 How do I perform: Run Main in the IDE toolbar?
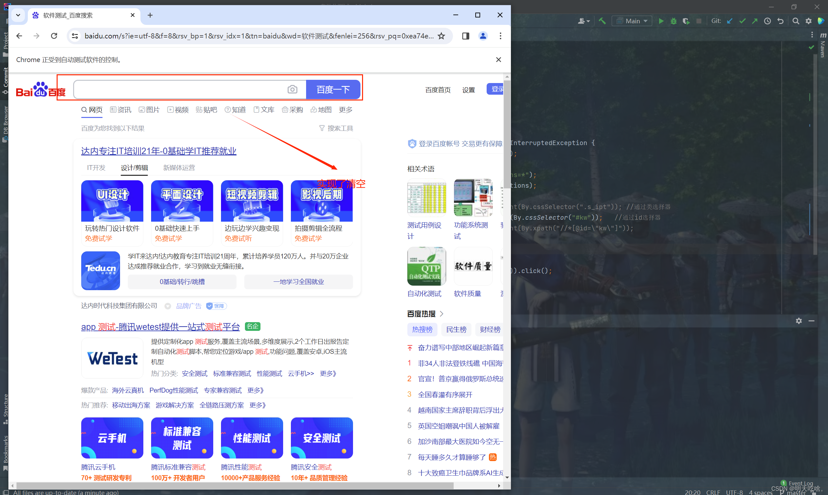point(661,21)
